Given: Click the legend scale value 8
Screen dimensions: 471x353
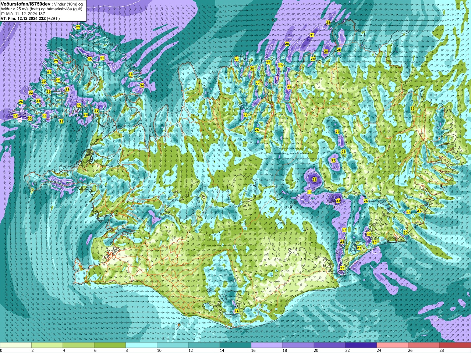Looking at the screenshot, I should (127, 350).
